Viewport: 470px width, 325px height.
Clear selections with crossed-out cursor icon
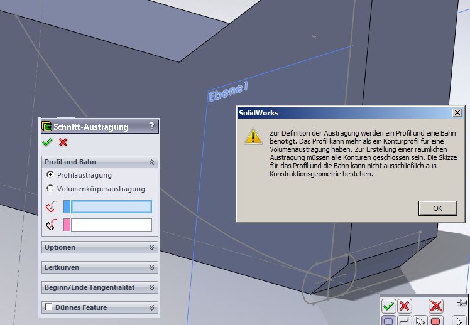[436, 306]
